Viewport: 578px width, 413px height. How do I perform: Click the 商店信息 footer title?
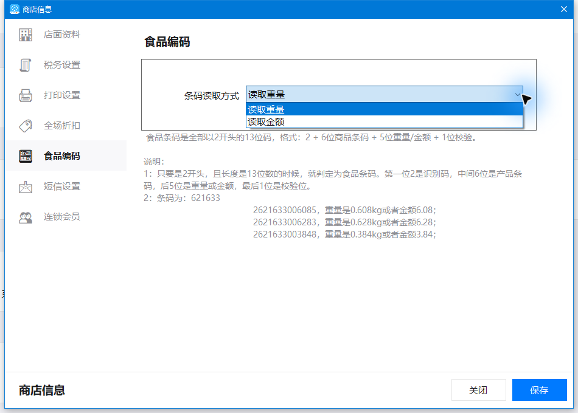[42, 390]
